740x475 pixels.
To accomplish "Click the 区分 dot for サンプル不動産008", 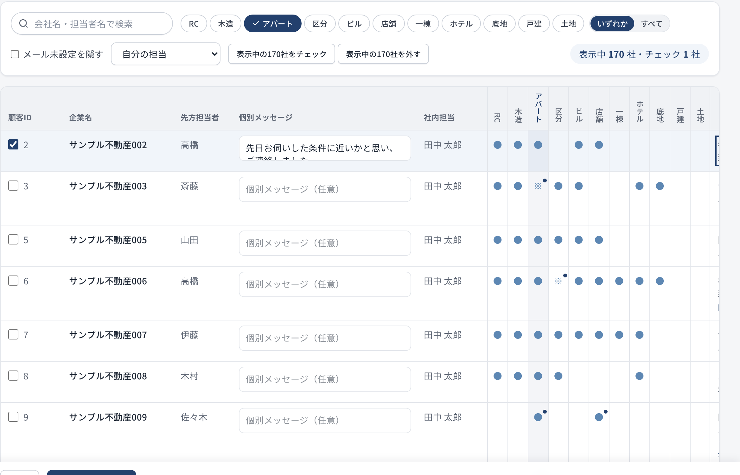I will [x=558, y=376].
